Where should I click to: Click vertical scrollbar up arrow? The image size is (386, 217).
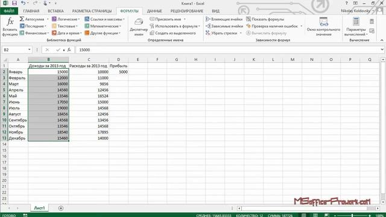tap(383, 60)
